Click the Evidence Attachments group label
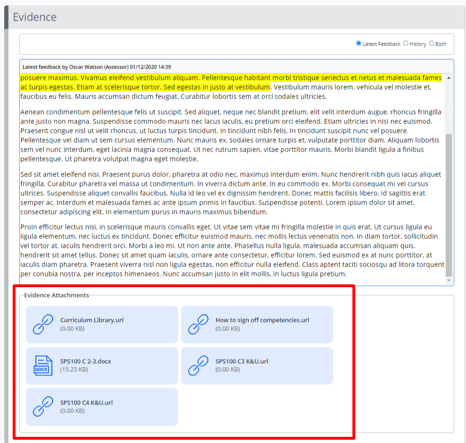 56,295
